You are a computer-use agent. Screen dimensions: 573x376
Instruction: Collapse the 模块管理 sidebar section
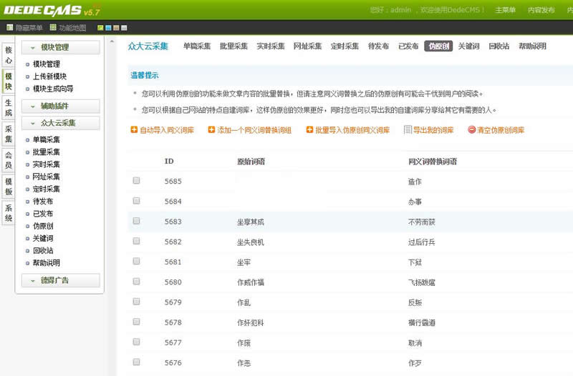click(34, 47)
